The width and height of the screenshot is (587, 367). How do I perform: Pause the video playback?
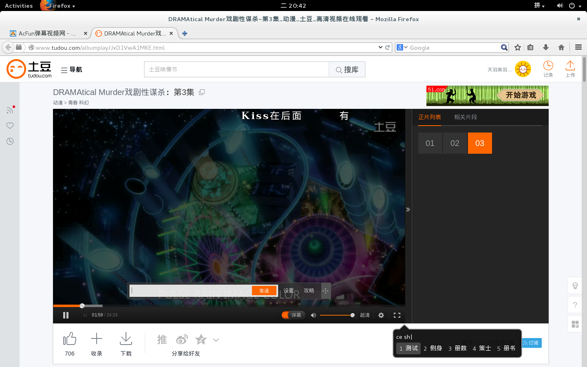point(66,315)
